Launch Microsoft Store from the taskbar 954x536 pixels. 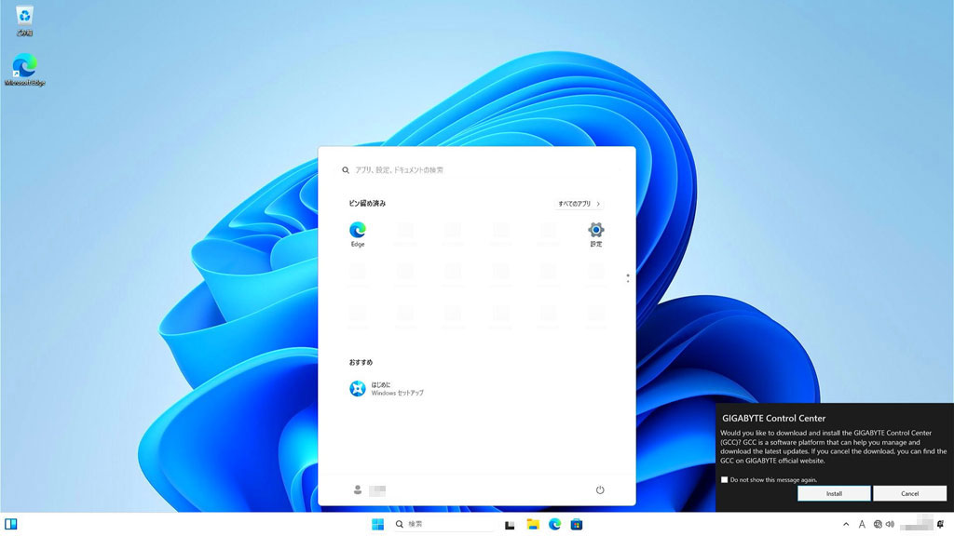coord(577,525)
